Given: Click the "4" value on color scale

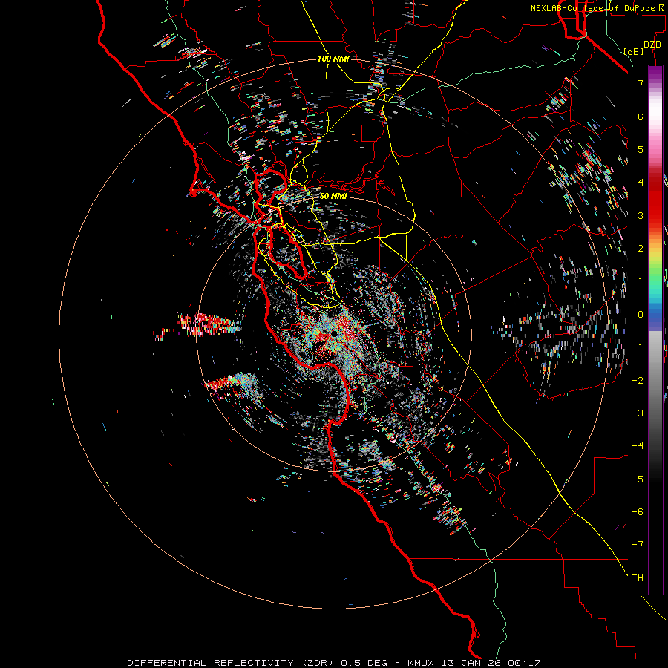Looking at the screenshot, I should click(x=641, y=183).
